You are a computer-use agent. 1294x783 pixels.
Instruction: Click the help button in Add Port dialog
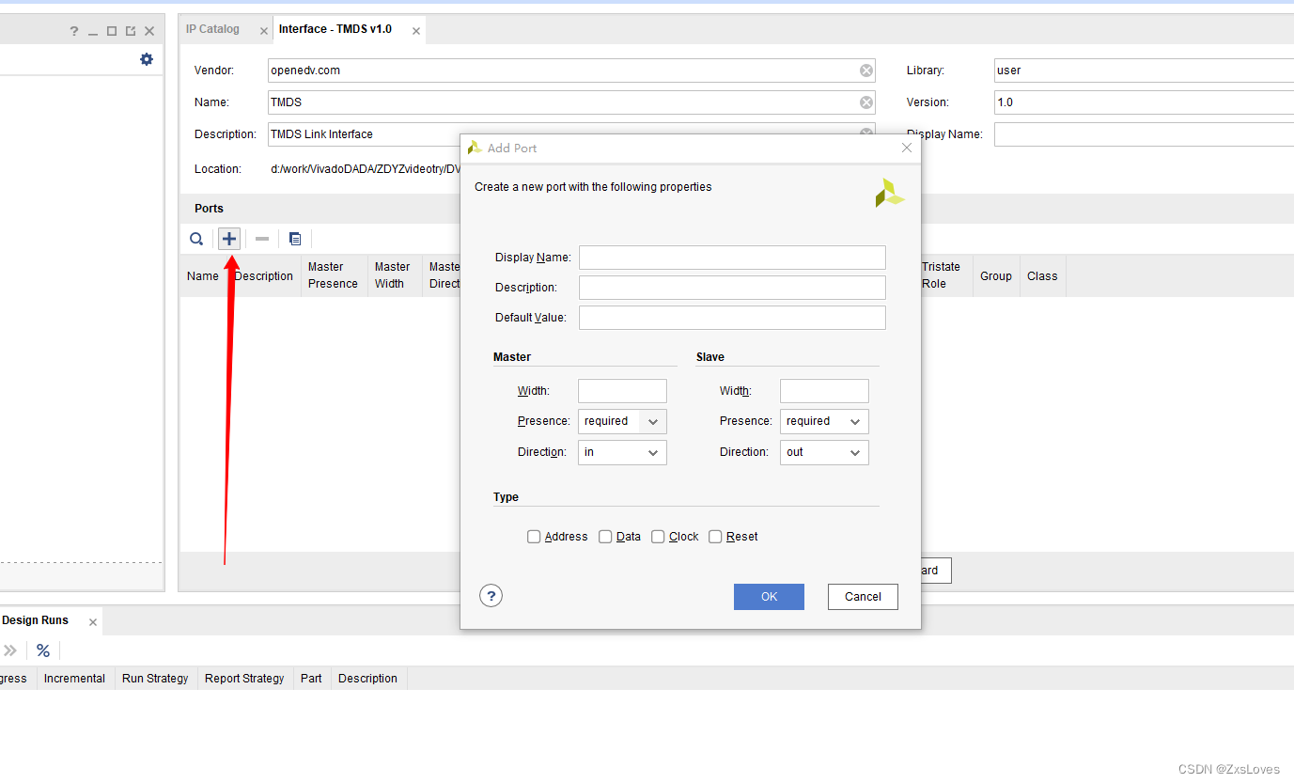[491, 595]
